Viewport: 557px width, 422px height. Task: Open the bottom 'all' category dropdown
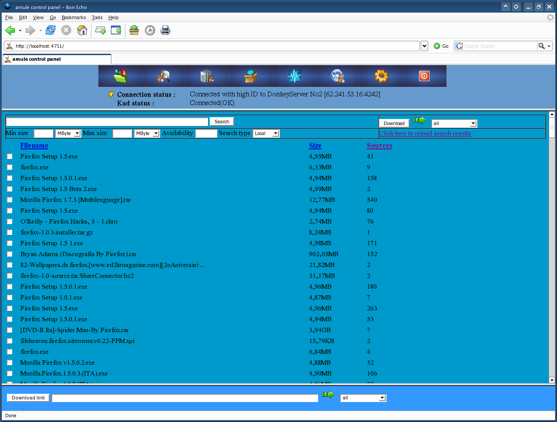click(x=363, y=398)
